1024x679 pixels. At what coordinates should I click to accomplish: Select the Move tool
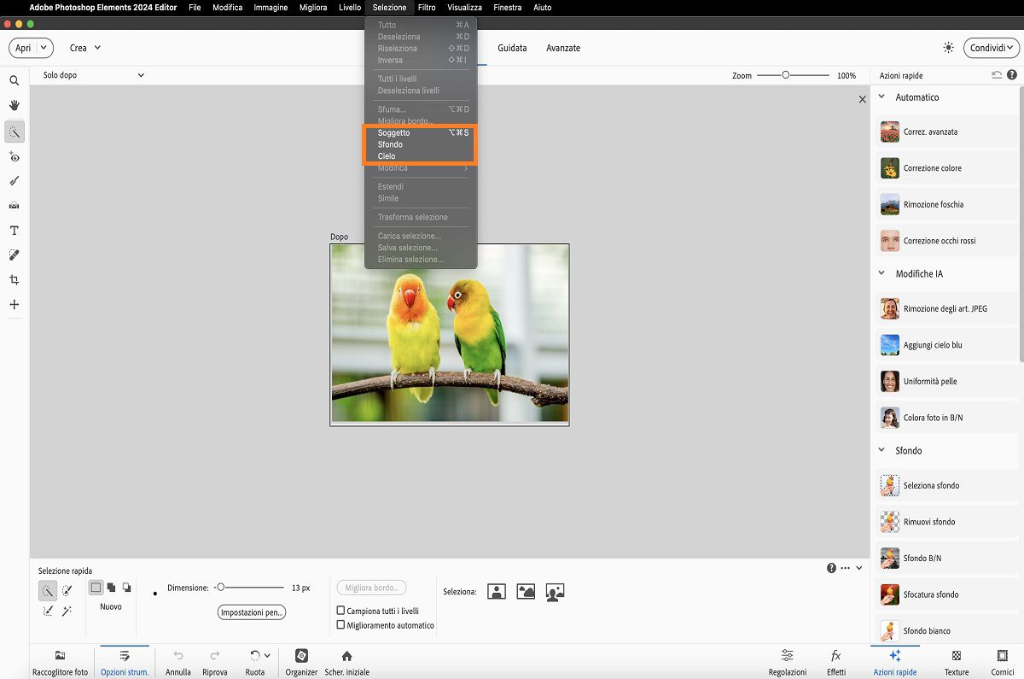tap(15, 305)
